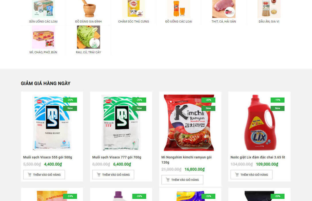312x201 pixels.
Task: Open the Rau, Củ, Trái Cây lettuce icon
Action: point(88,37)
